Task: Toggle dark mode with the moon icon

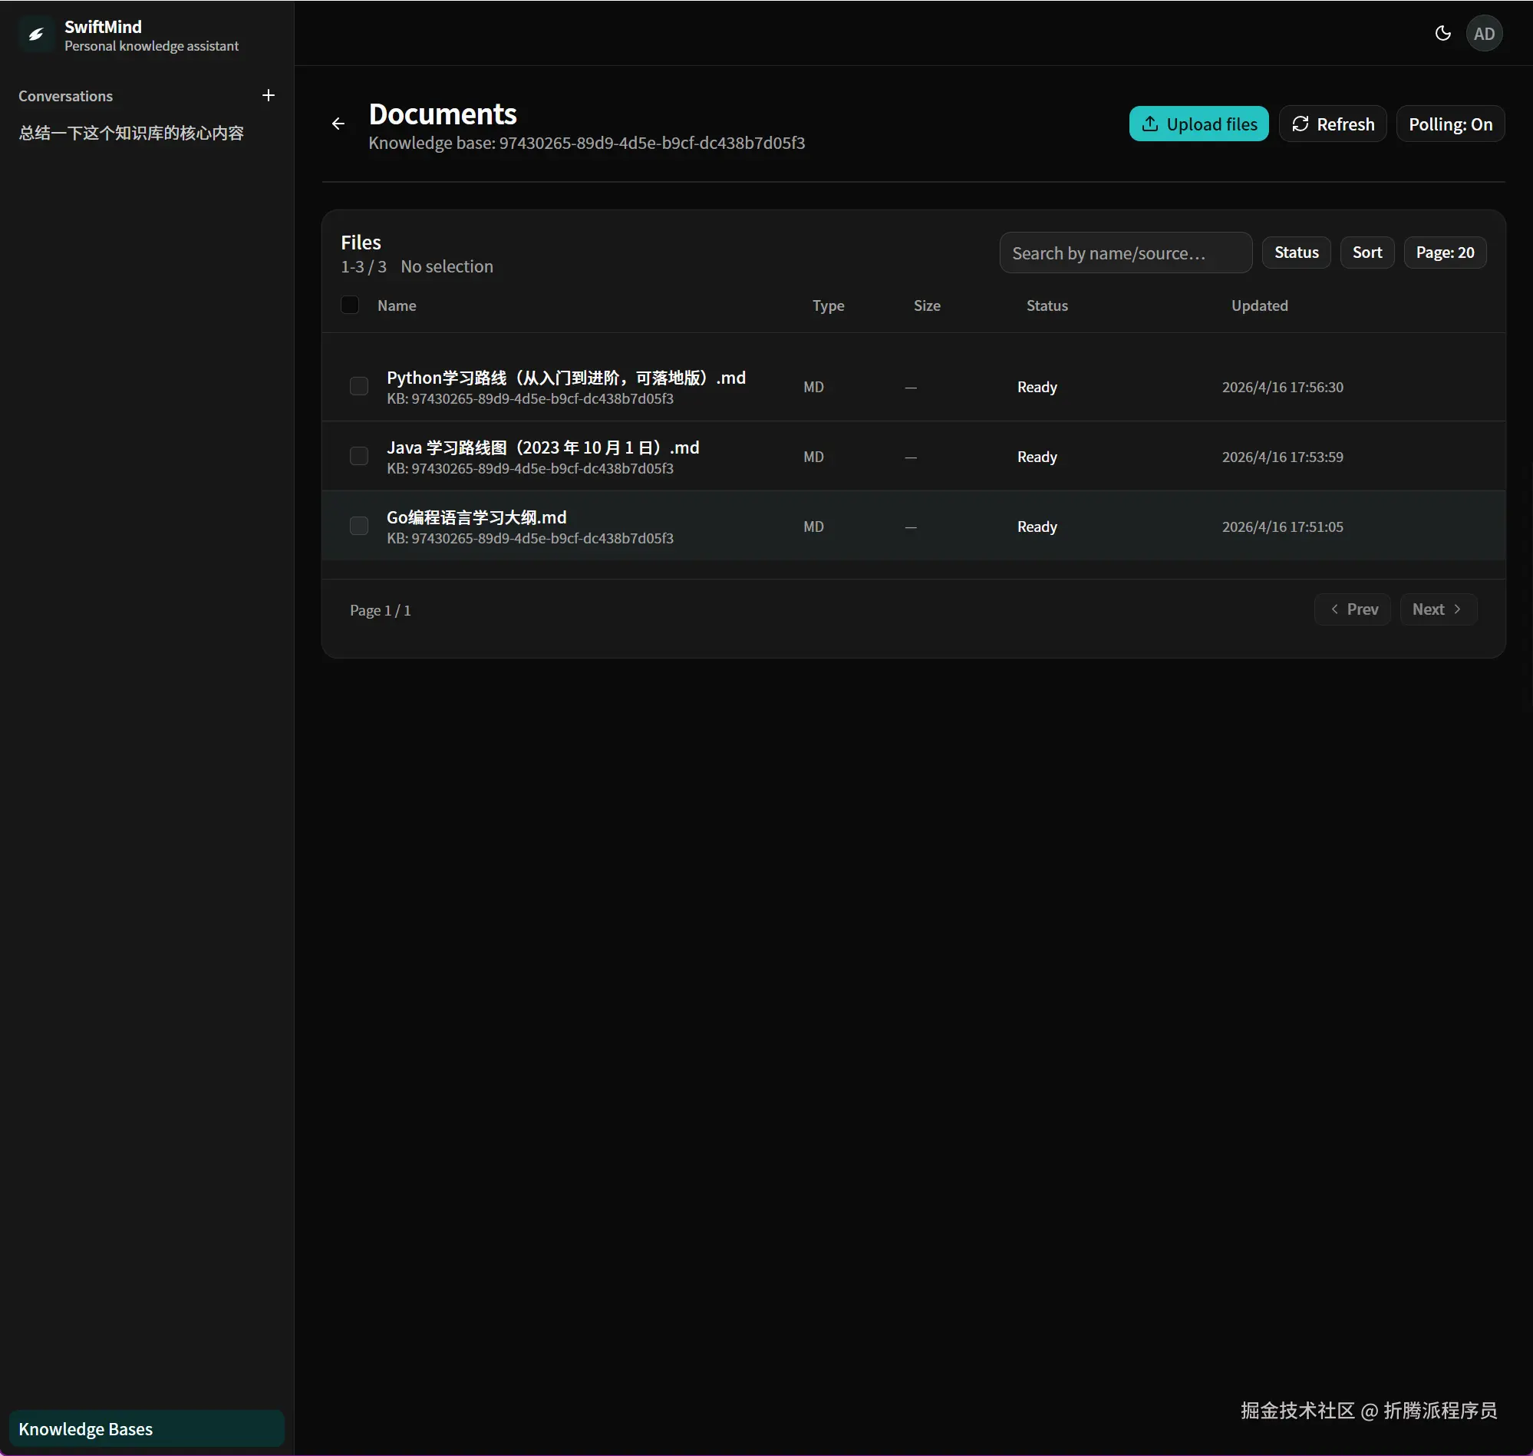Action: (x=1442, y=33)
